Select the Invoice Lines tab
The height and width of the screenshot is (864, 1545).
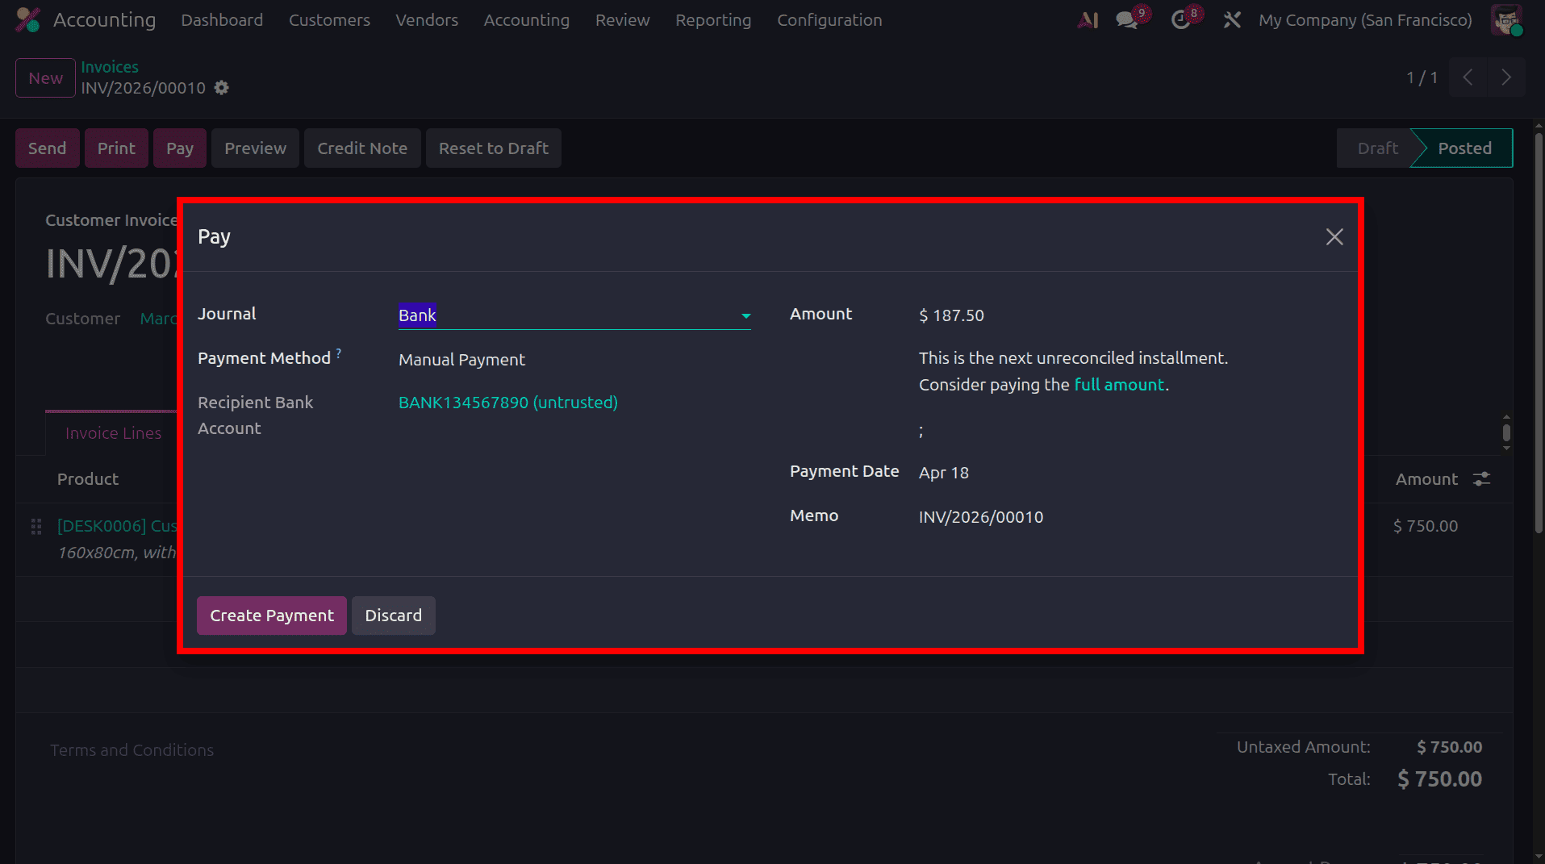(x=113, y=432)
